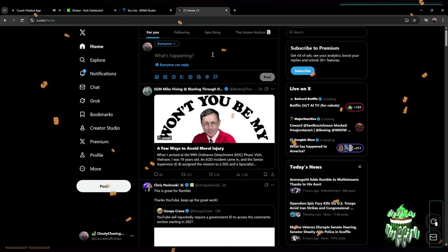The height and width of the screenshot is (252, 448).
Task: Open account menu dots next to CloutyChasing
Action: click(x=132, y=236)
